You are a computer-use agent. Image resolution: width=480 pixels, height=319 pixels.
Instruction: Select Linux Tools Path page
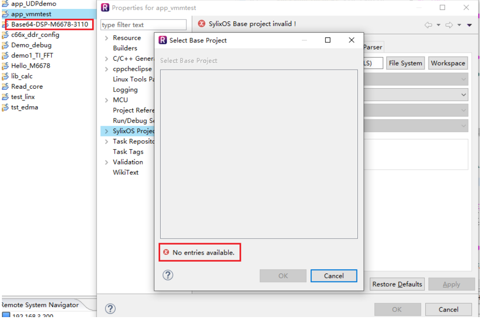coord(134,79)
